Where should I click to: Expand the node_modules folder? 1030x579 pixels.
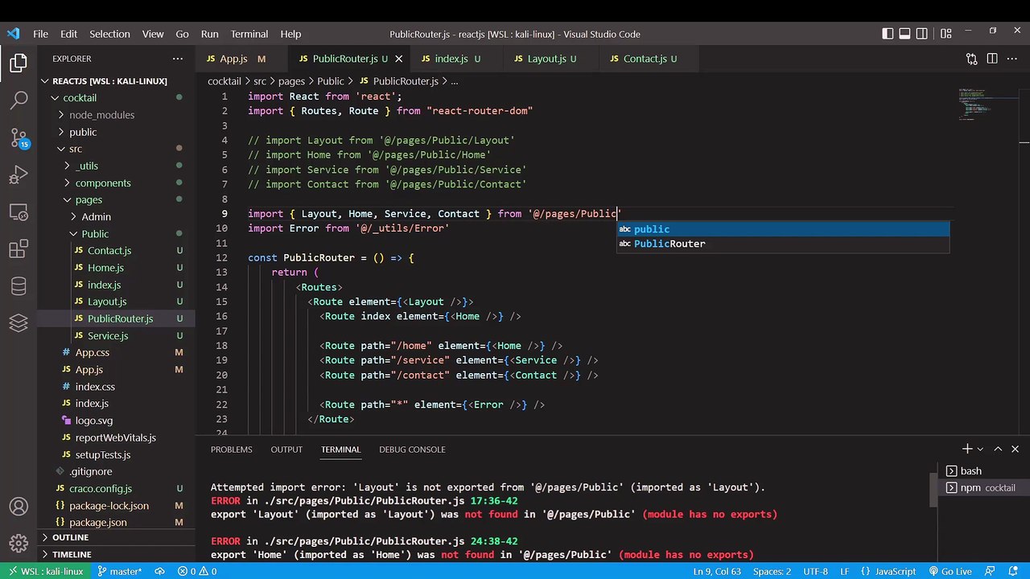point(101,115)
